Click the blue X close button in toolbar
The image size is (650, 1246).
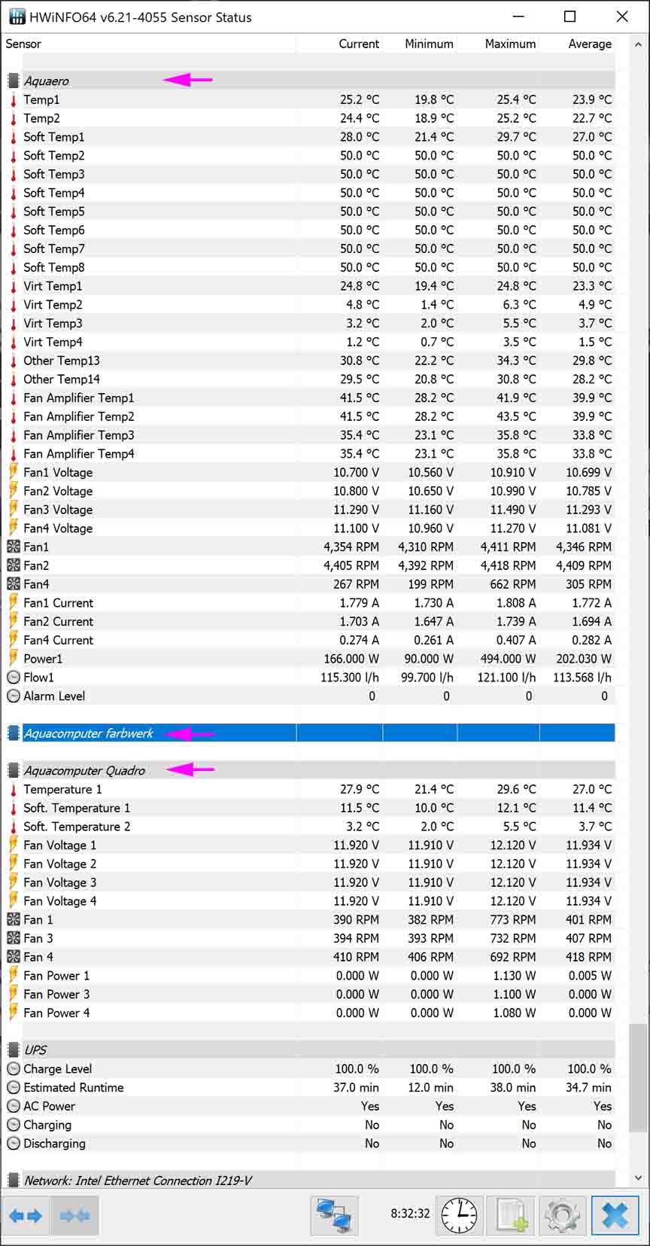point(615,1215)
